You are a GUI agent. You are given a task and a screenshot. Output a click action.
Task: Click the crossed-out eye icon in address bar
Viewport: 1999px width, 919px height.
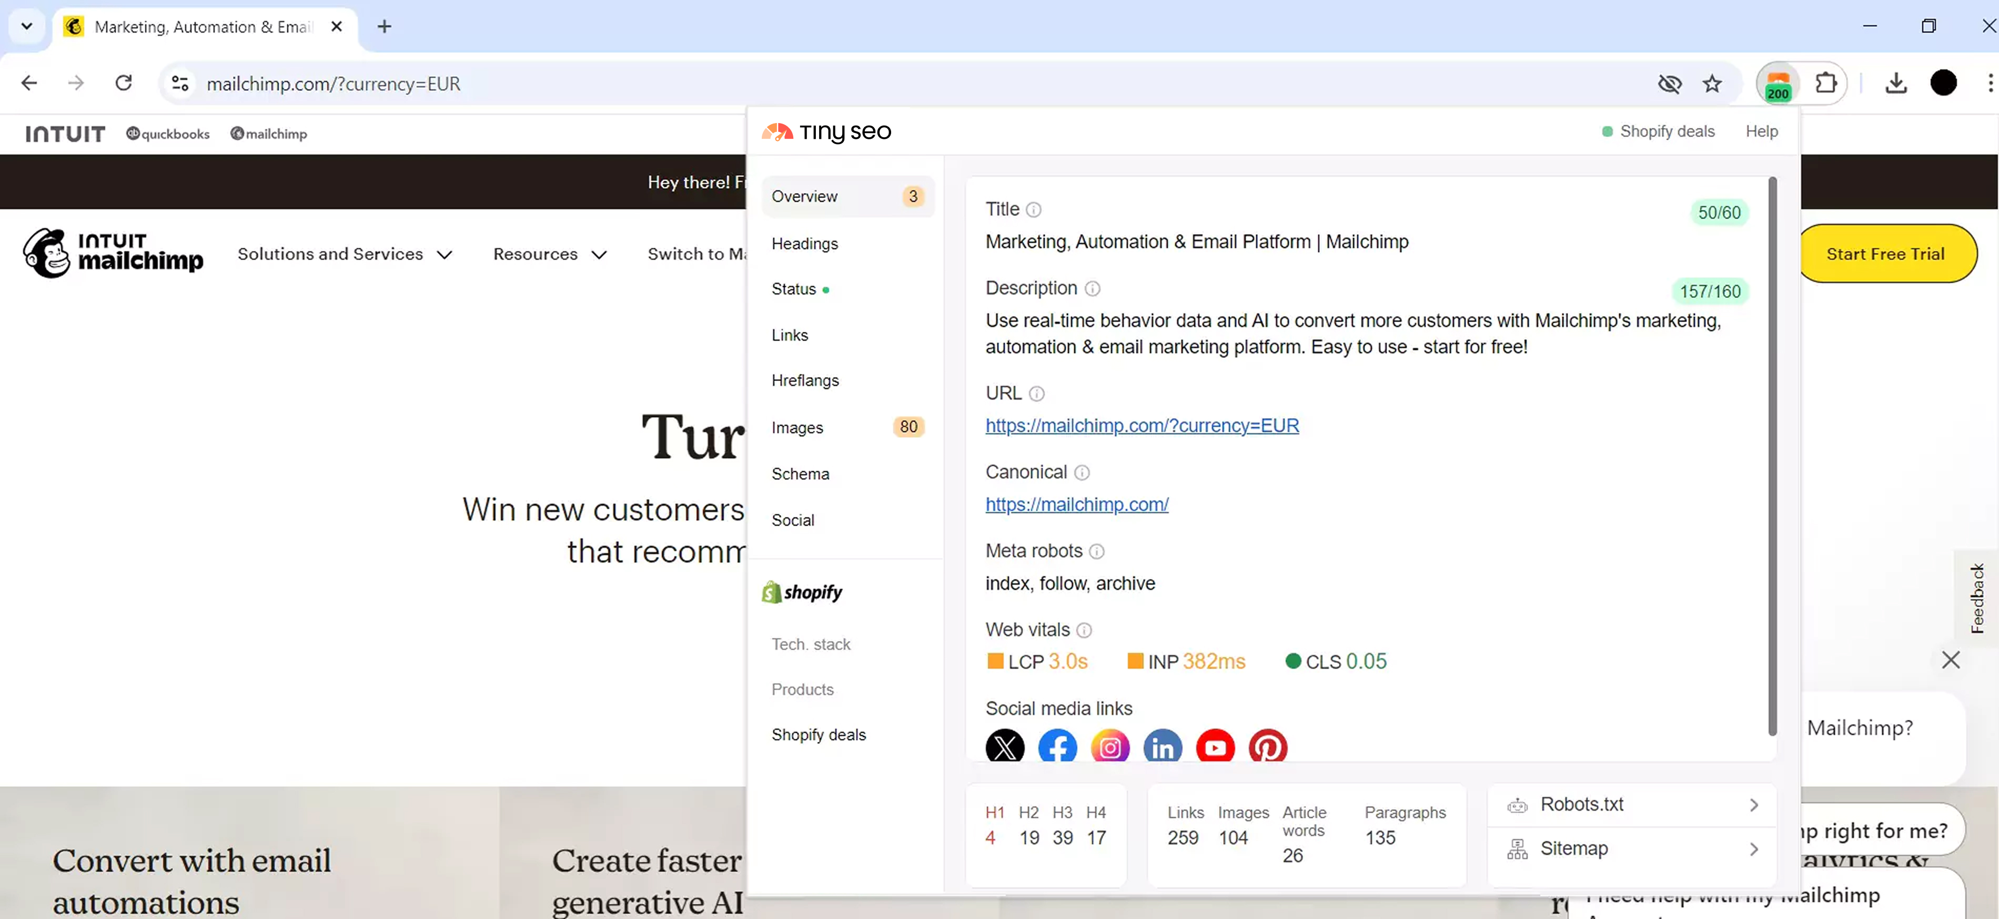1669,84
